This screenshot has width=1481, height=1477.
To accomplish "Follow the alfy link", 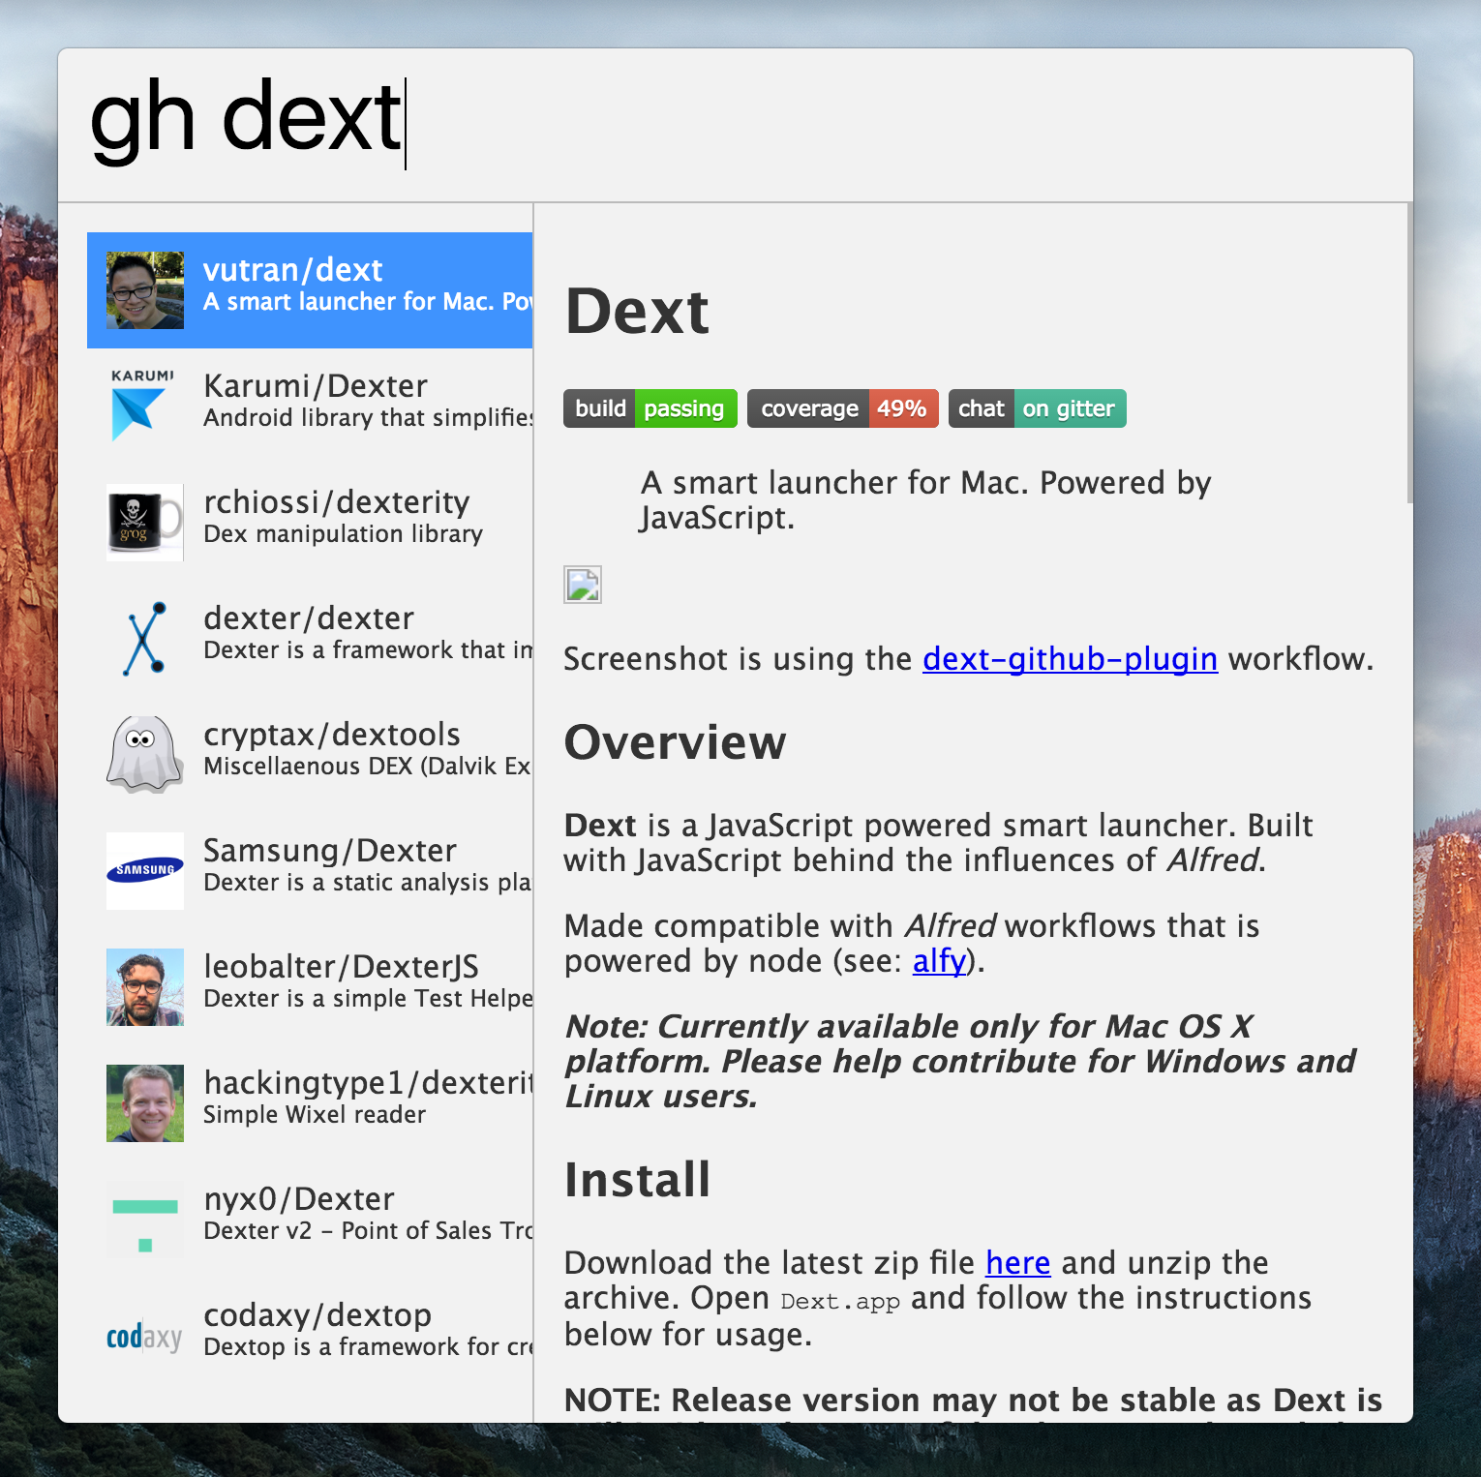I will [x=939, y=961].
